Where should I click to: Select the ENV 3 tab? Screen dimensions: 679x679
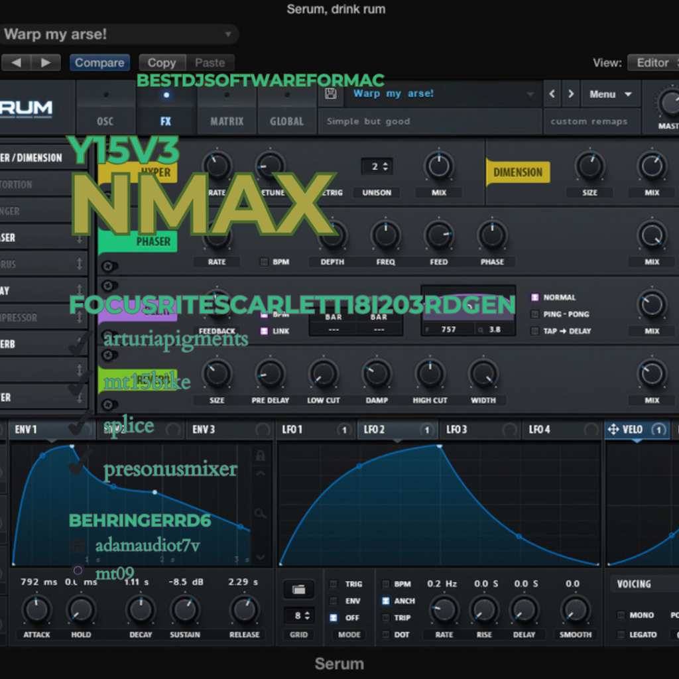click(x=229, y=430)
